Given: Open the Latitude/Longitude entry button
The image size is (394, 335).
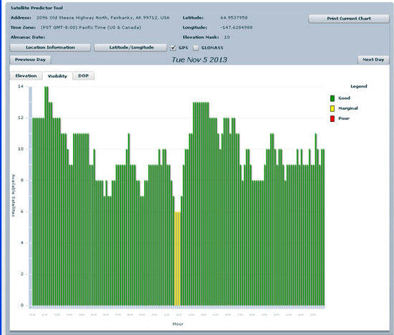Looking at the screenshot, I should click(130, 47).
